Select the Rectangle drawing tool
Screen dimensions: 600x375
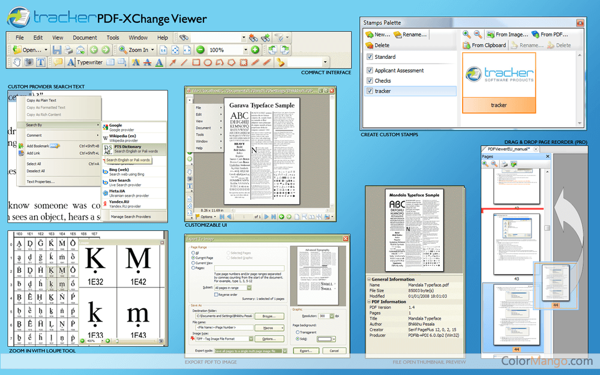pos(196,62)
